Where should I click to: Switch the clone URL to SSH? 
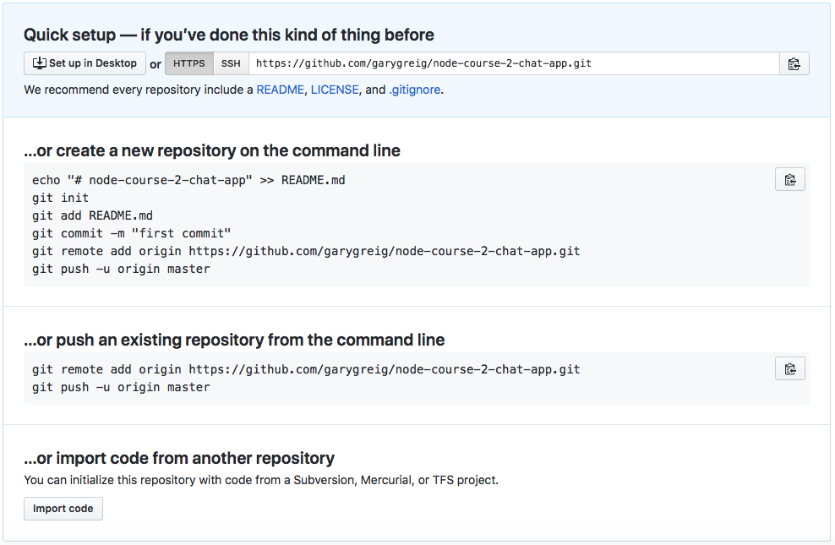click(231, 63)
